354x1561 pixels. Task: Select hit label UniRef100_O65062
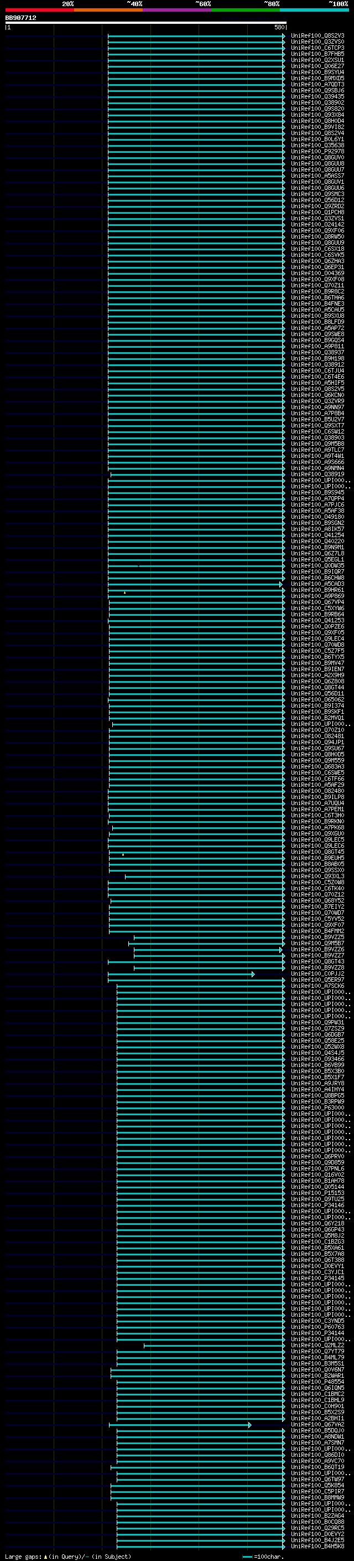317,700
